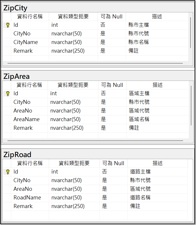
Task: Select the ZipCity table title
Action: pos(15,8)
